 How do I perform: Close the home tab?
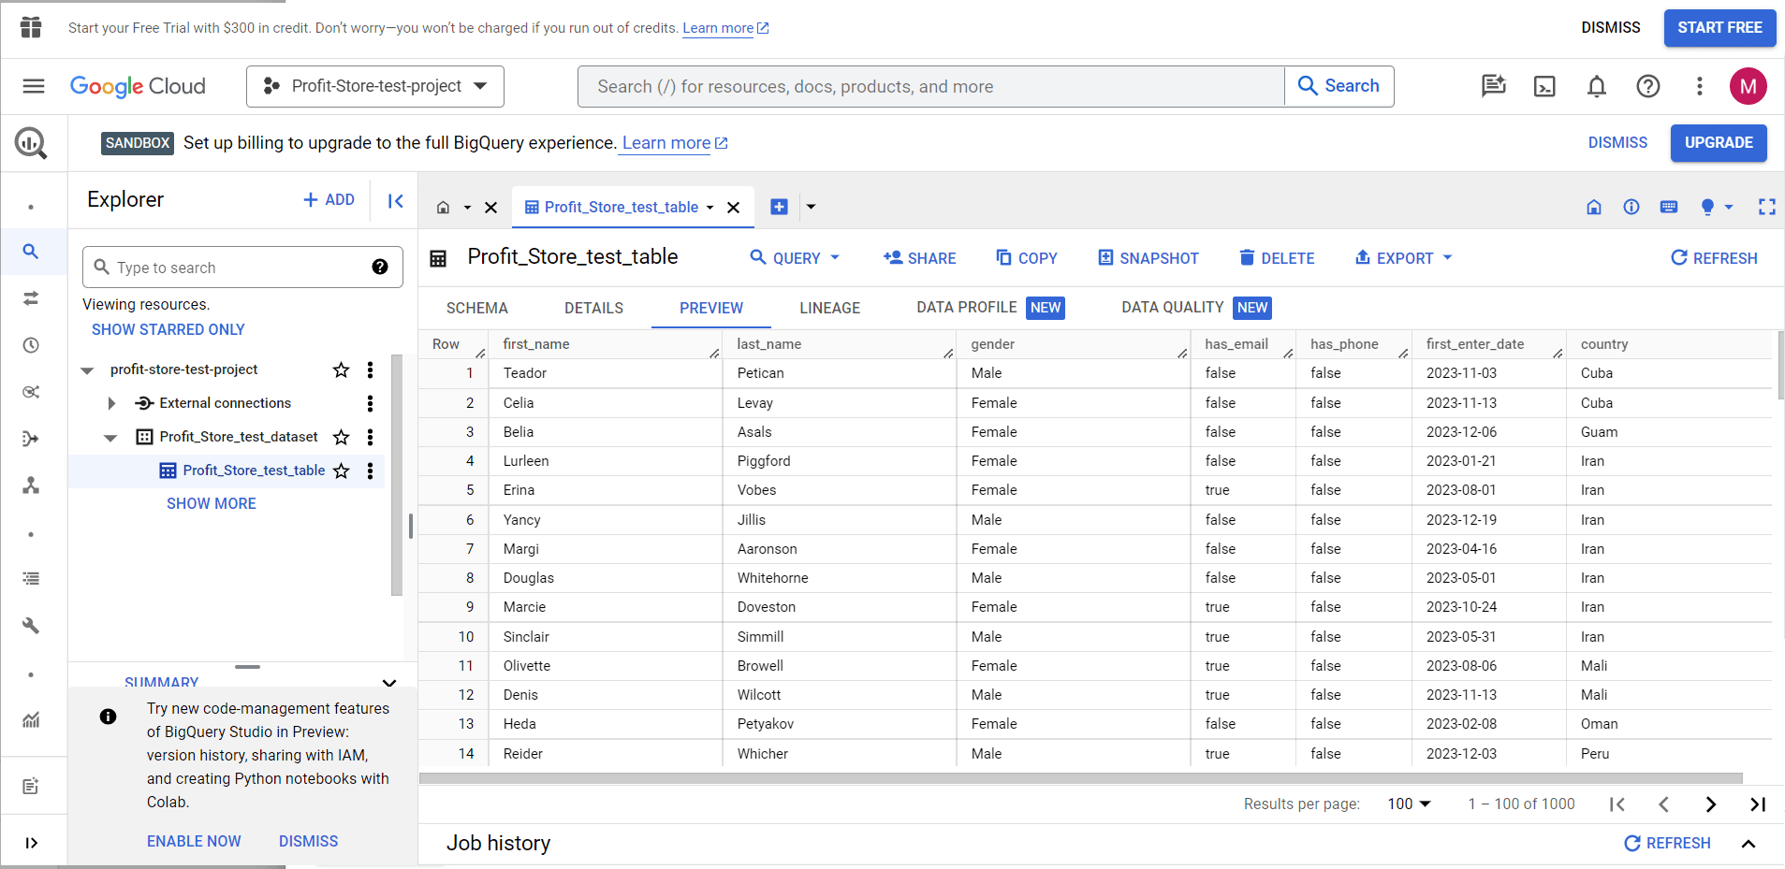point(490,208)
